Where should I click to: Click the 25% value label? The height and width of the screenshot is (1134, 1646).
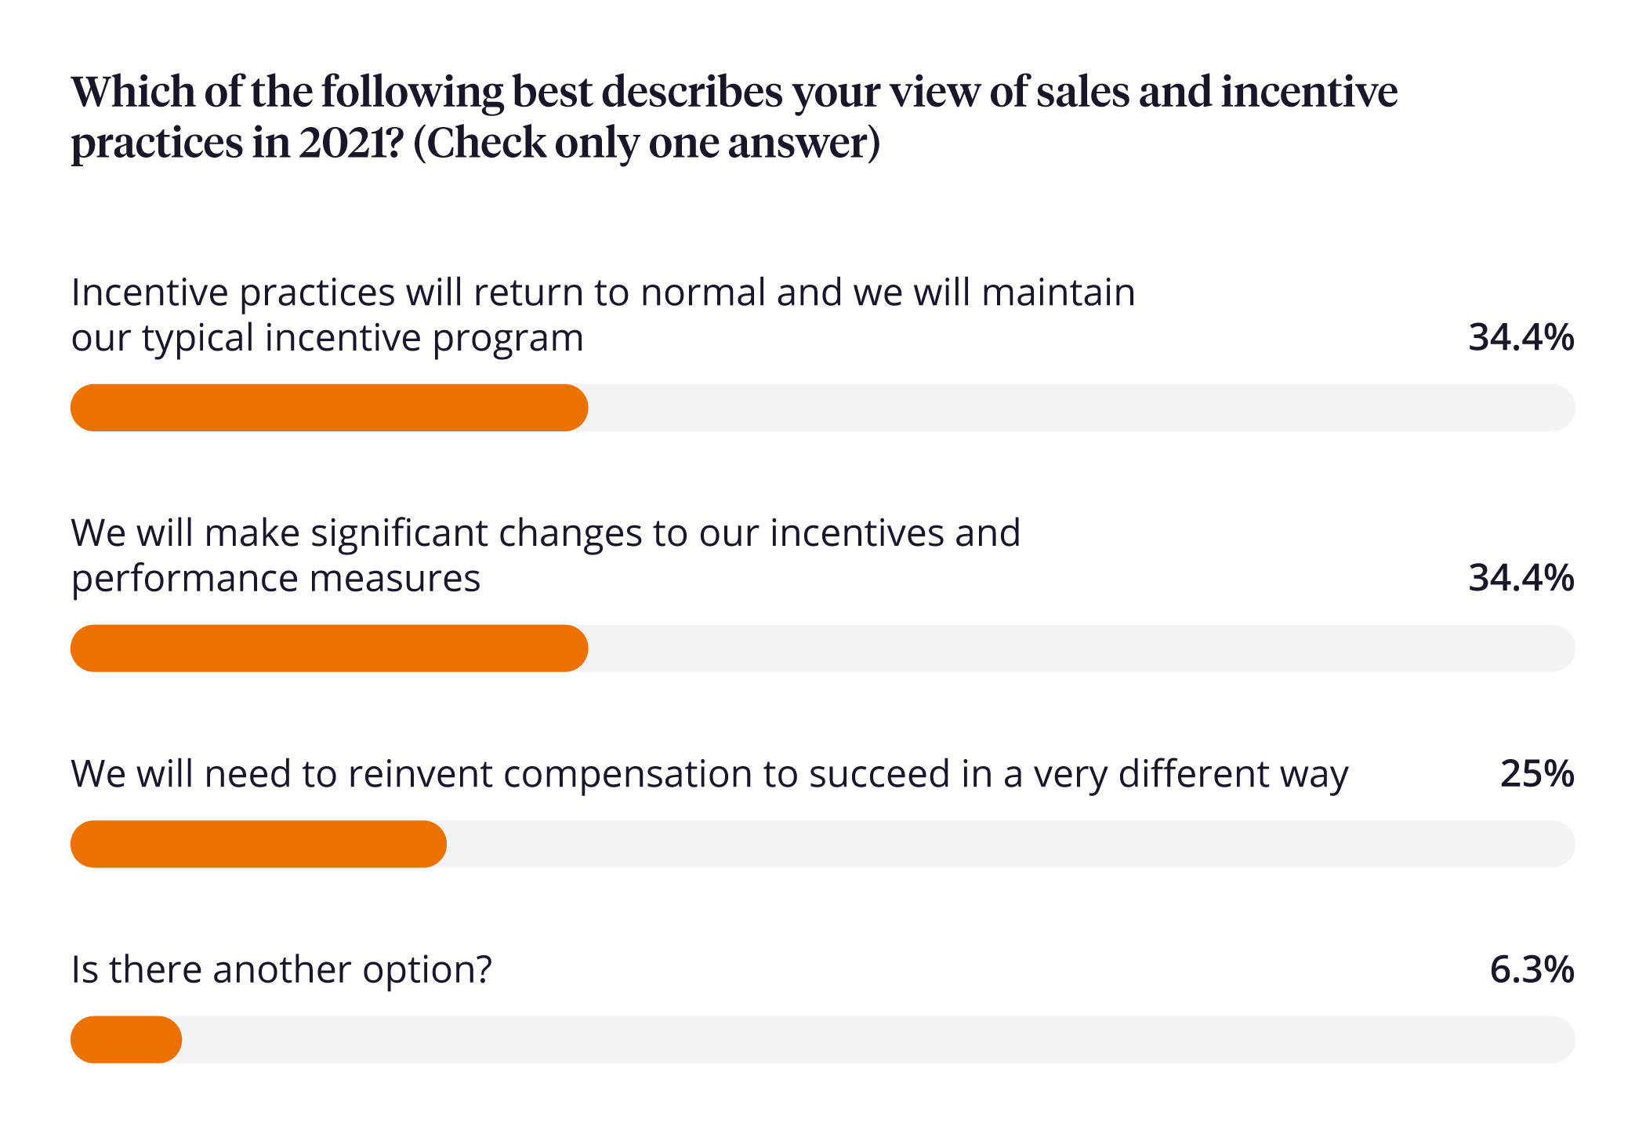(1536, 775)
